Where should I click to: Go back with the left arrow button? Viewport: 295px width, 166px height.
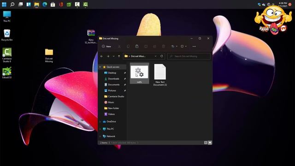click(x=101, y=56)
